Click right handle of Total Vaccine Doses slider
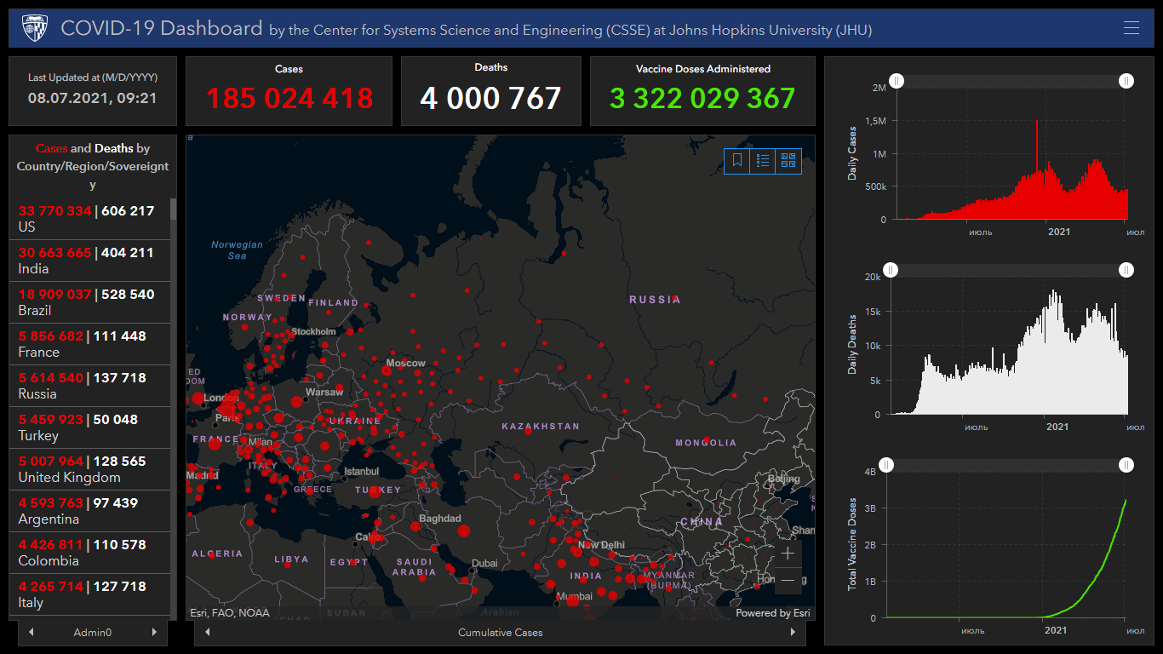 click(x=1126, y=465)
